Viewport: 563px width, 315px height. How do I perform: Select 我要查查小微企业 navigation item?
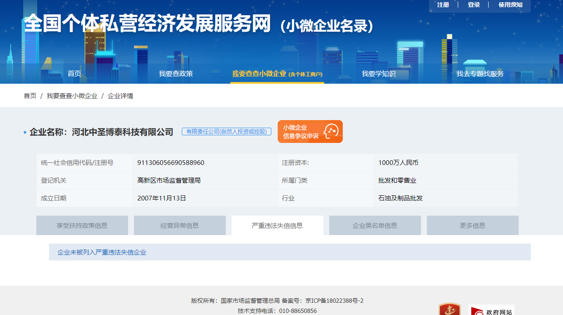click(277, 74)
